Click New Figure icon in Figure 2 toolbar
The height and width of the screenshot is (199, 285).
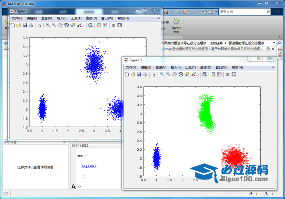point(127,74)
